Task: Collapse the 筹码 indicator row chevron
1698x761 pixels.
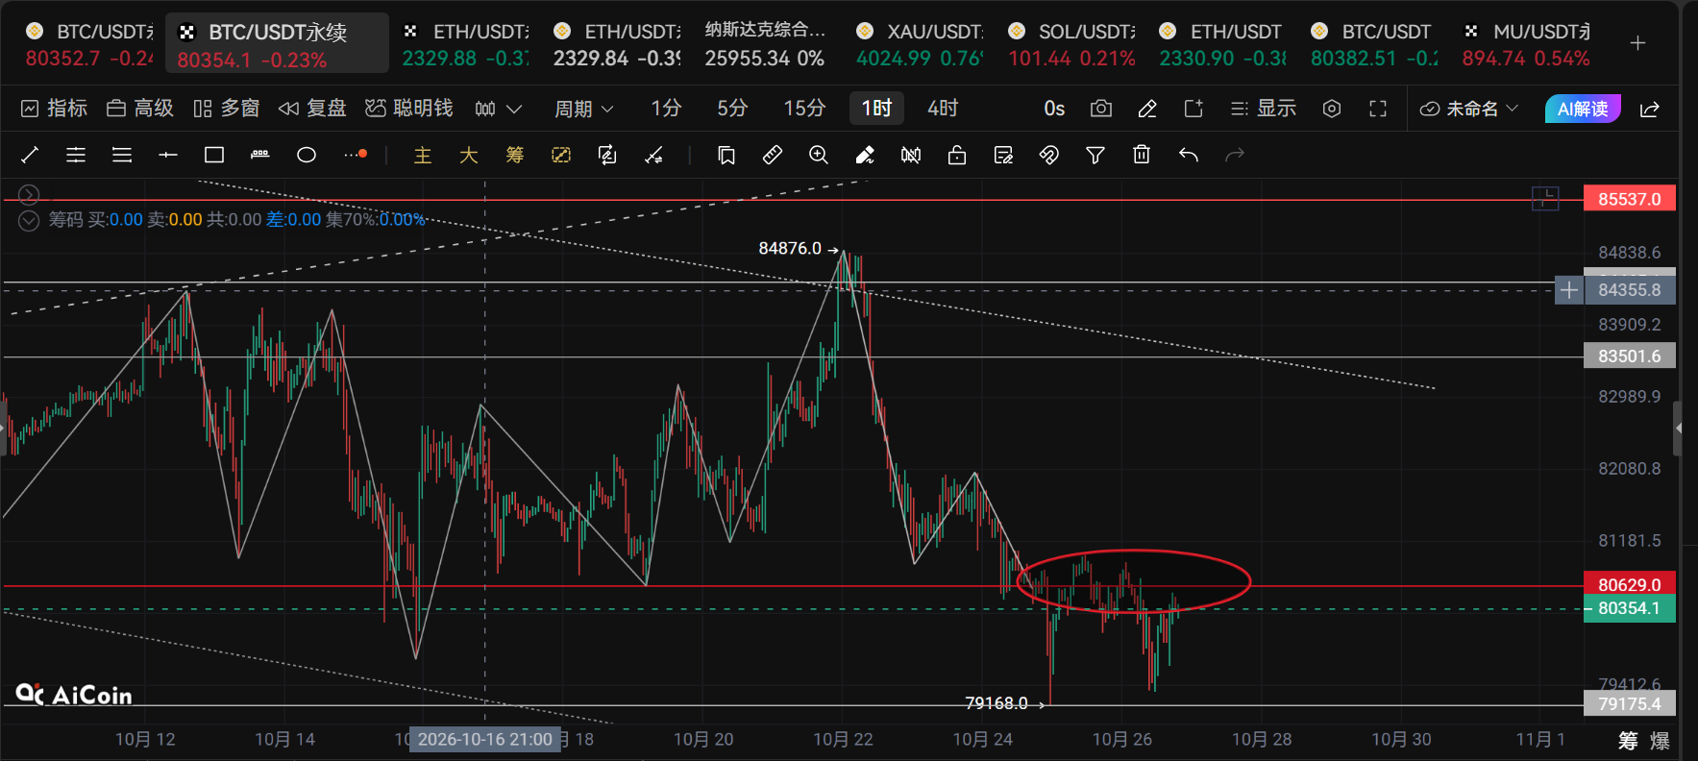Action: click(x=30, y=220)
